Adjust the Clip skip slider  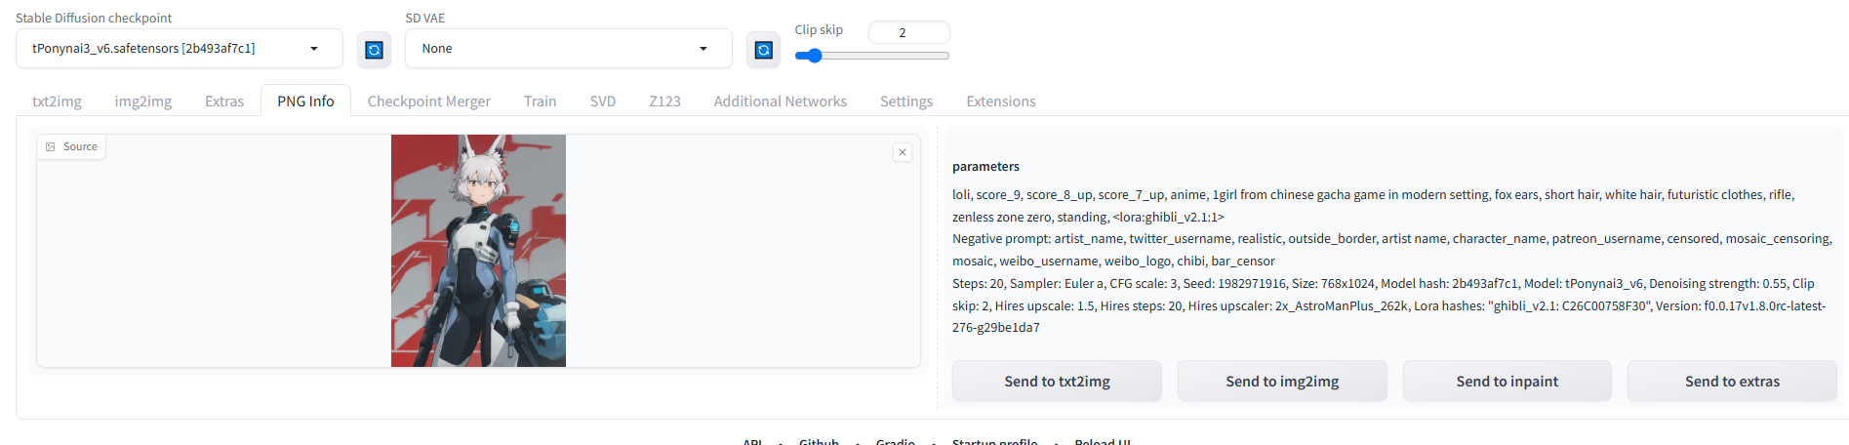pyautogui.click(x=871, y=56)
